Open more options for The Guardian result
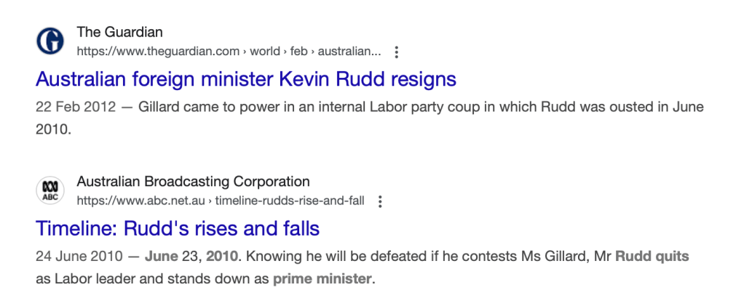Viewport: 744px width, 306px height. pos(396,52)
